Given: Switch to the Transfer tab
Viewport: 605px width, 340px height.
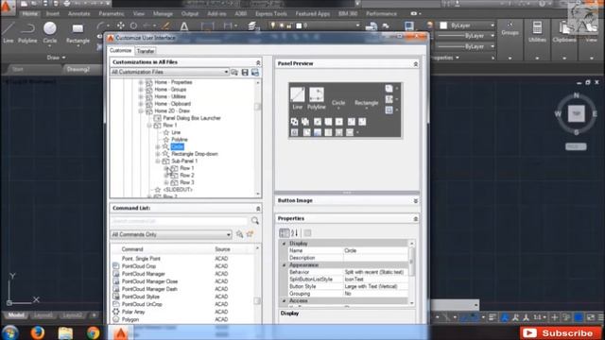Looking at the screenshot, I should tap(146, 51).
